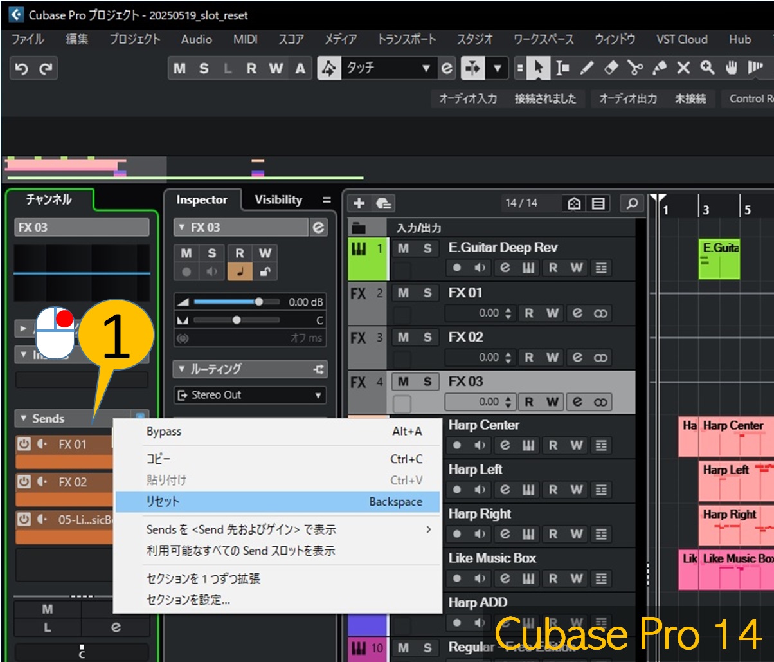Click the オーディオ出力 status label
Image resolution: width=774 pixels, height=662 pixels.
point(628,98)
